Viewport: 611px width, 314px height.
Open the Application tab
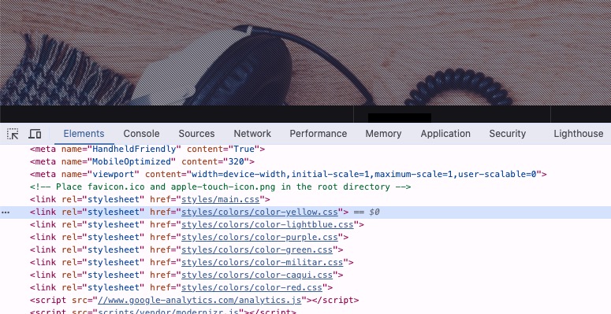tap(445, 134)
